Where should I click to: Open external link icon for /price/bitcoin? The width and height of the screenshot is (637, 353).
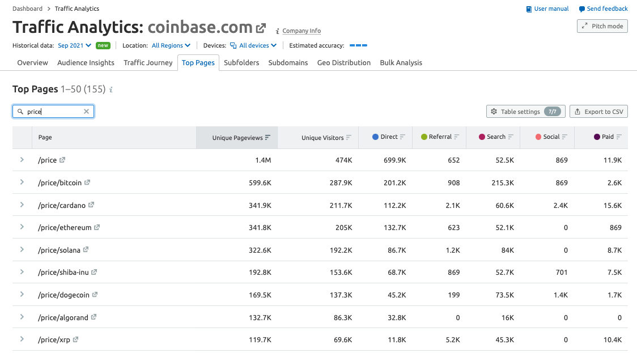87,182
